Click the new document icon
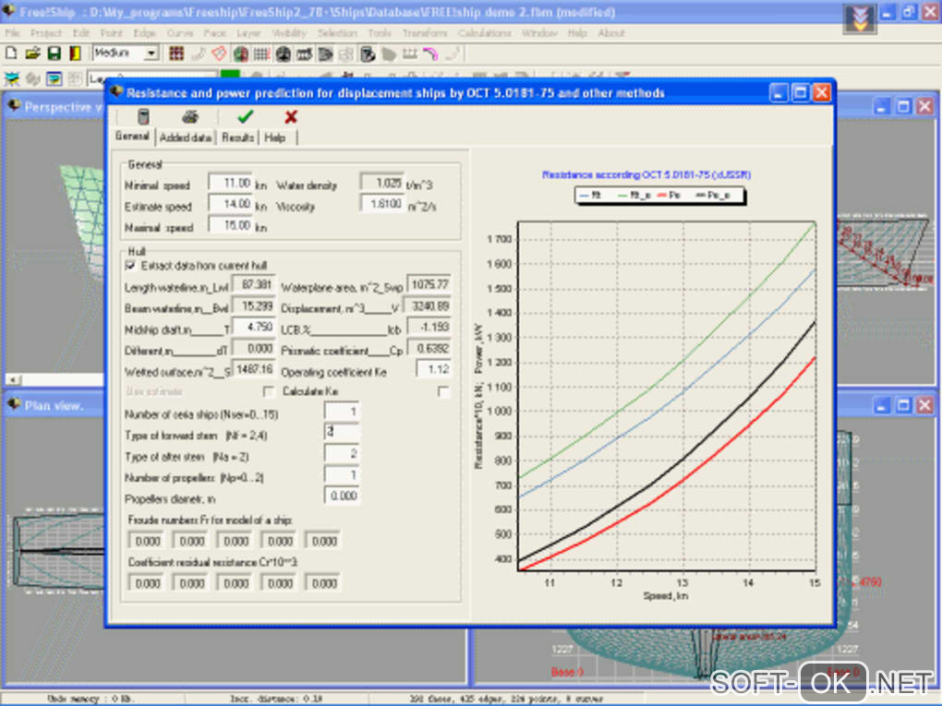Viewport: 942px width, 706px height. coord(13,54)
